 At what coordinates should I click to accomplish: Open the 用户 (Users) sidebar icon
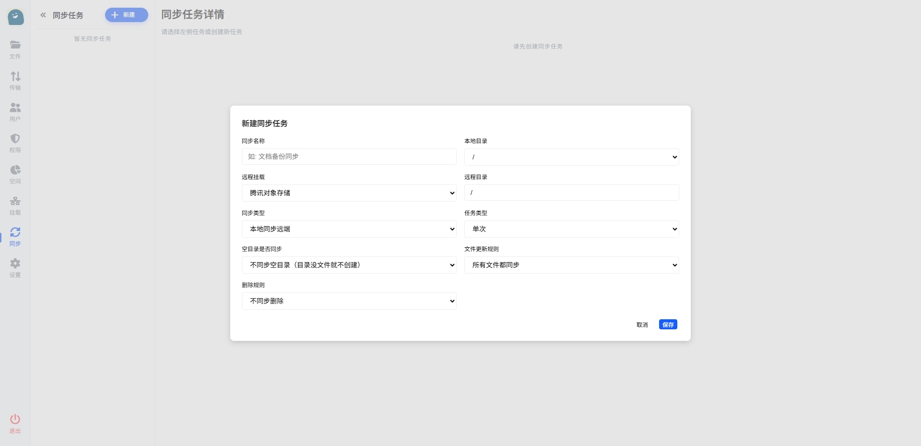point(15,108)
